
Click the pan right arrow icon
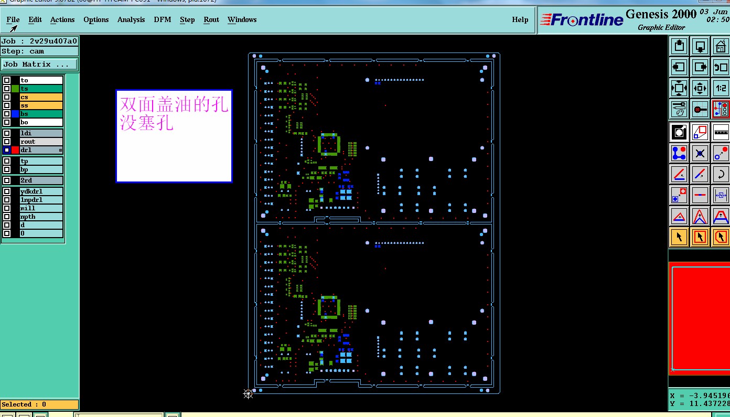(700, 67)
